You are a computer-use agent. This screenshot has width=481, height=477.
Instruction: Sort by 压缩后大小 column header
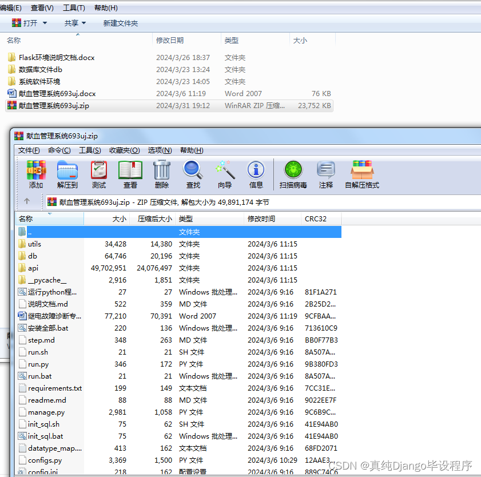(153, 219)
